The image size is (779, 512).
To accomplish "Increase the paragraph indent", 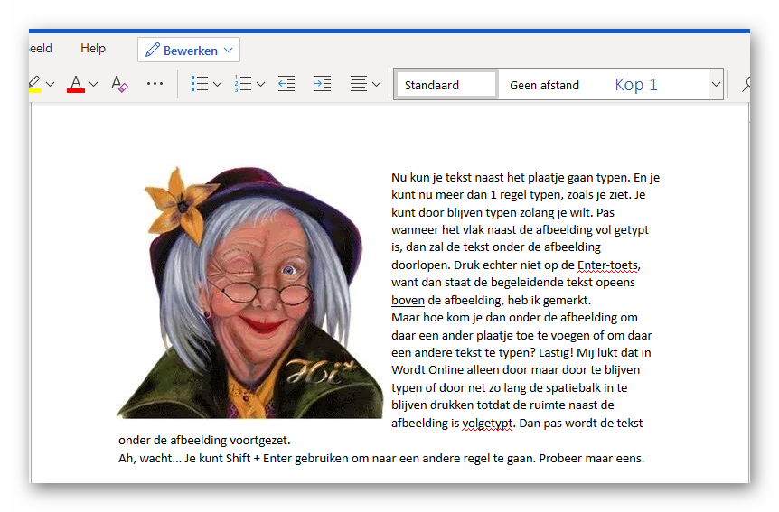I will 322,84.
